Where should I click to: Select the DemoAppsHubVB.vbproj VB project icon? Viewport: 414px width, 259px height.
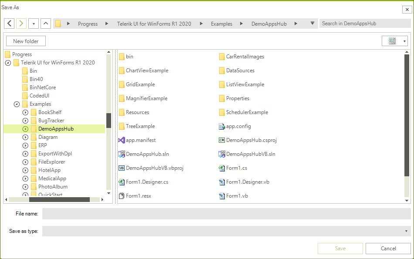pos(122,168)
